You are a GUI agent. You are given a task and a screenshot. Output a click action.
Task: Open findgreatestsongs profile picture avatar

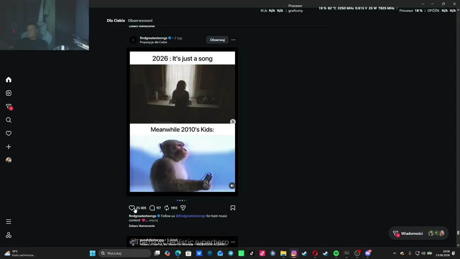click(133, 40)
